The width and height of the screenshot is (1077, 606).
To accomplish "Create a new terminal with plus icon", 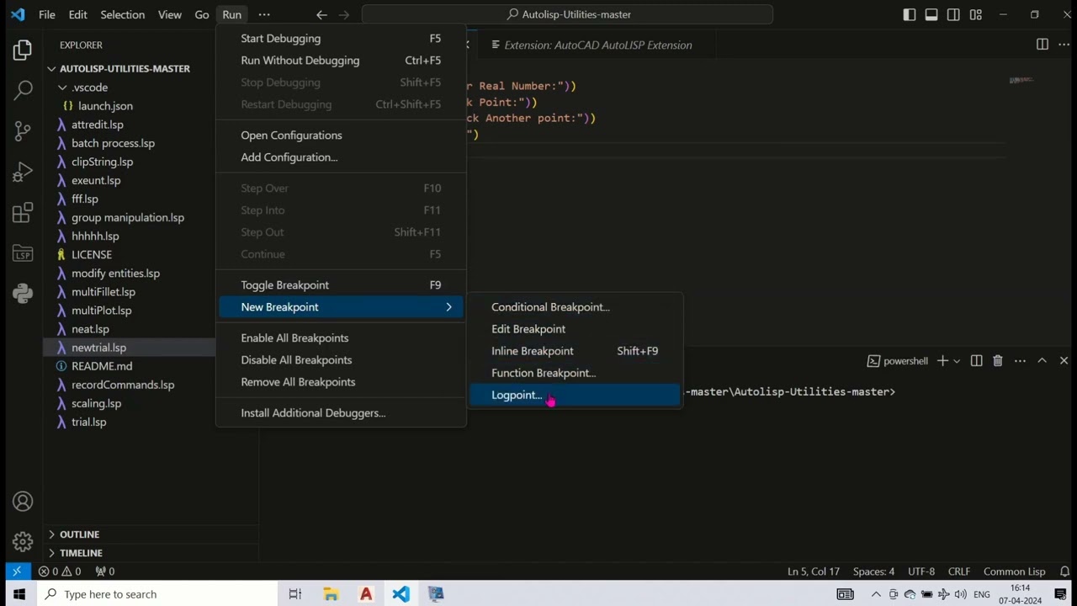I will click(x=942, y=361).
